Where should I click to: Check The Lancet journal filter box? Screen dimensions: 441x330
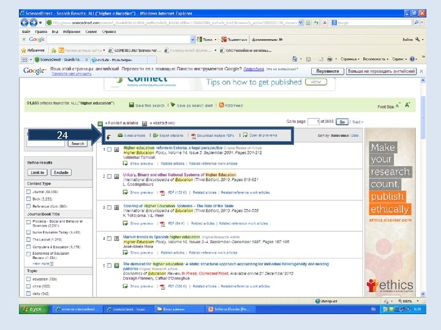click(28, 240)
